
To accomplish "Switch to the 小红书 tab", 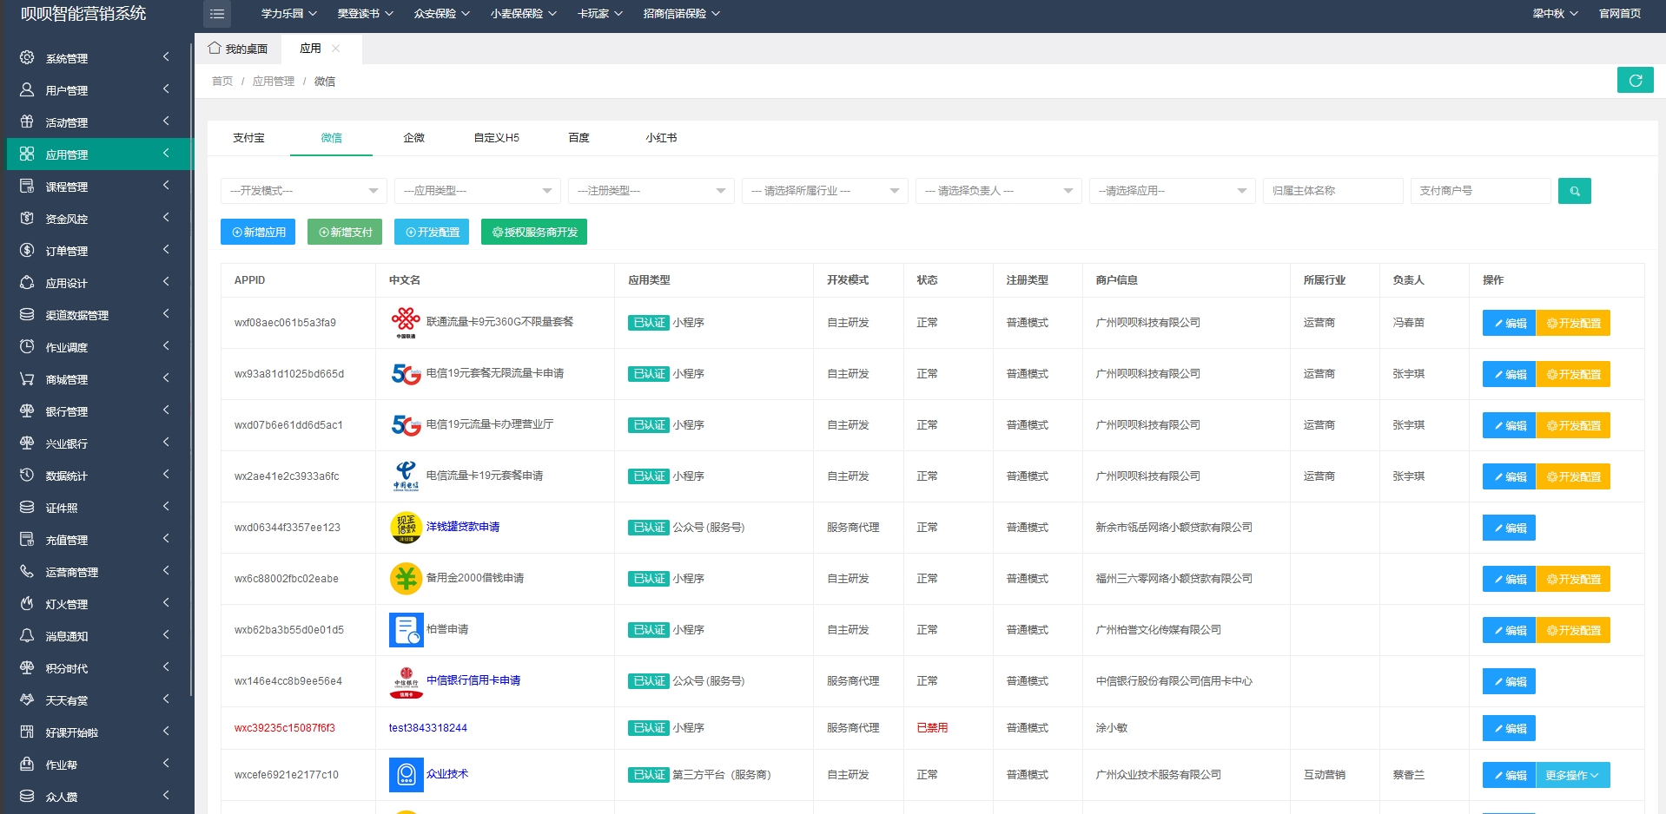I will coord(661,138).
